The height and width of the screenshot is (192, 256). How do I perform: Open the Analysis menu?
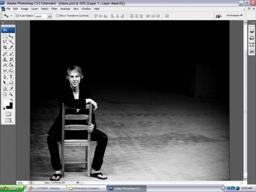(65, 9)
